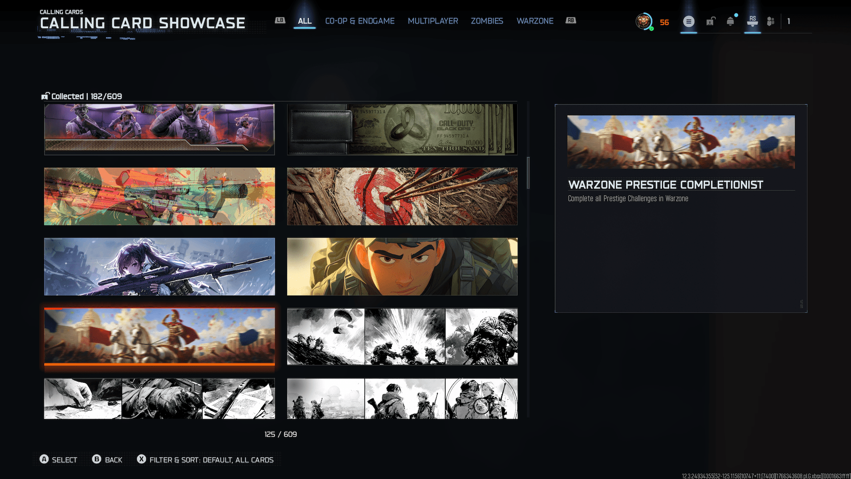The image size is (851, 479).
Task: Select the arrows in bullseye target card
Action: click(x=402, y=196)
